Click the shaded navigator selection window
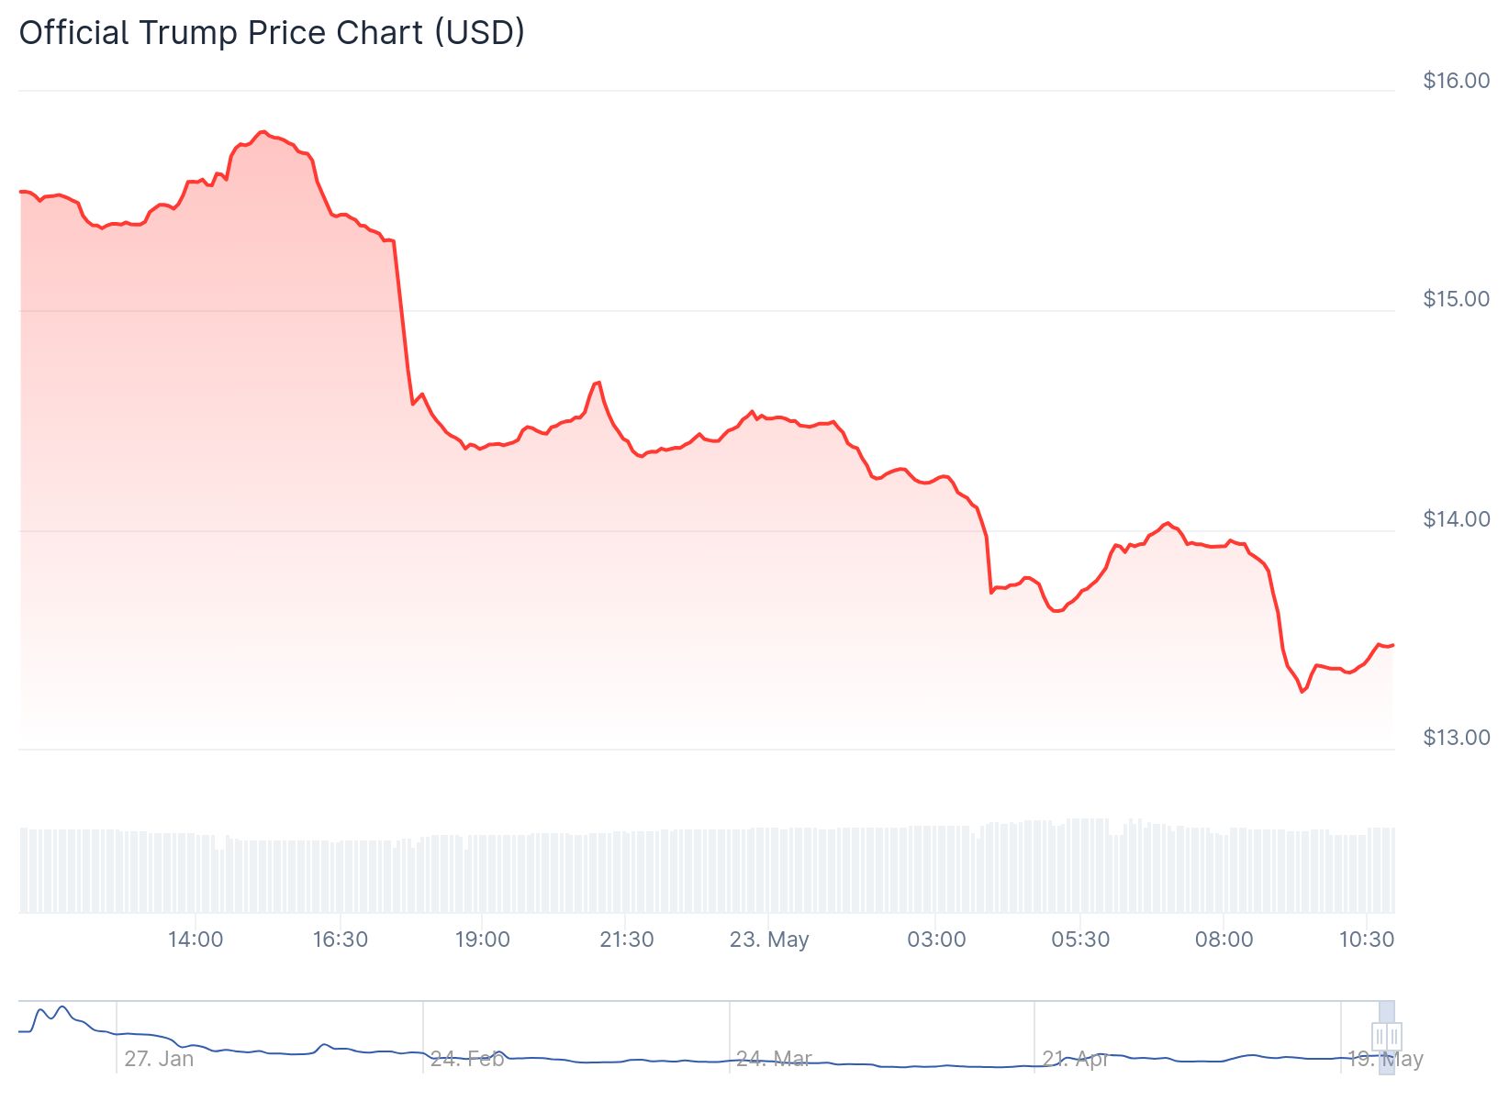Viewport: 1509px width, 1101px height. point(1387,1014)
